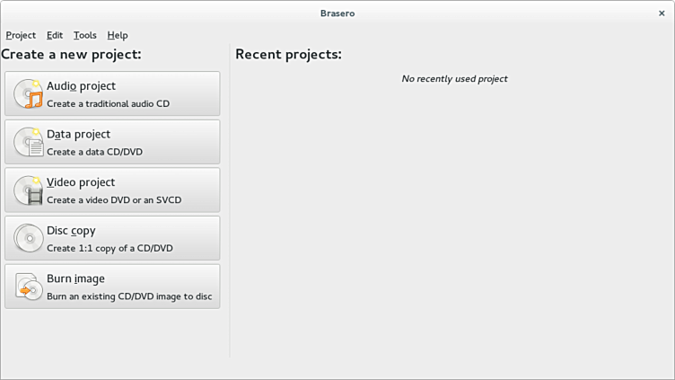The image size is (675, 380).
Task: Click "Burn an existing CD/DVD image to disc" text
Action: 129,296
